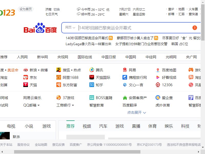Expand more sites with 点击展开

[137, 112]
